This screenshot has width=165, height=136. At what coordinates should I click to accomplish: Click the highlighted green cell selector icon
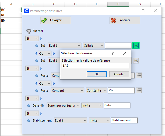pos(136,46)
